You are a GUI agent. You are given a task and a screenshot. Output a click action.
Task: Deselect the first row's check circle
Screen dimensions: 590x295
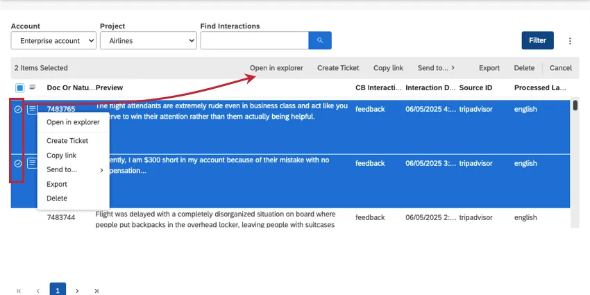tap(18, 109)
